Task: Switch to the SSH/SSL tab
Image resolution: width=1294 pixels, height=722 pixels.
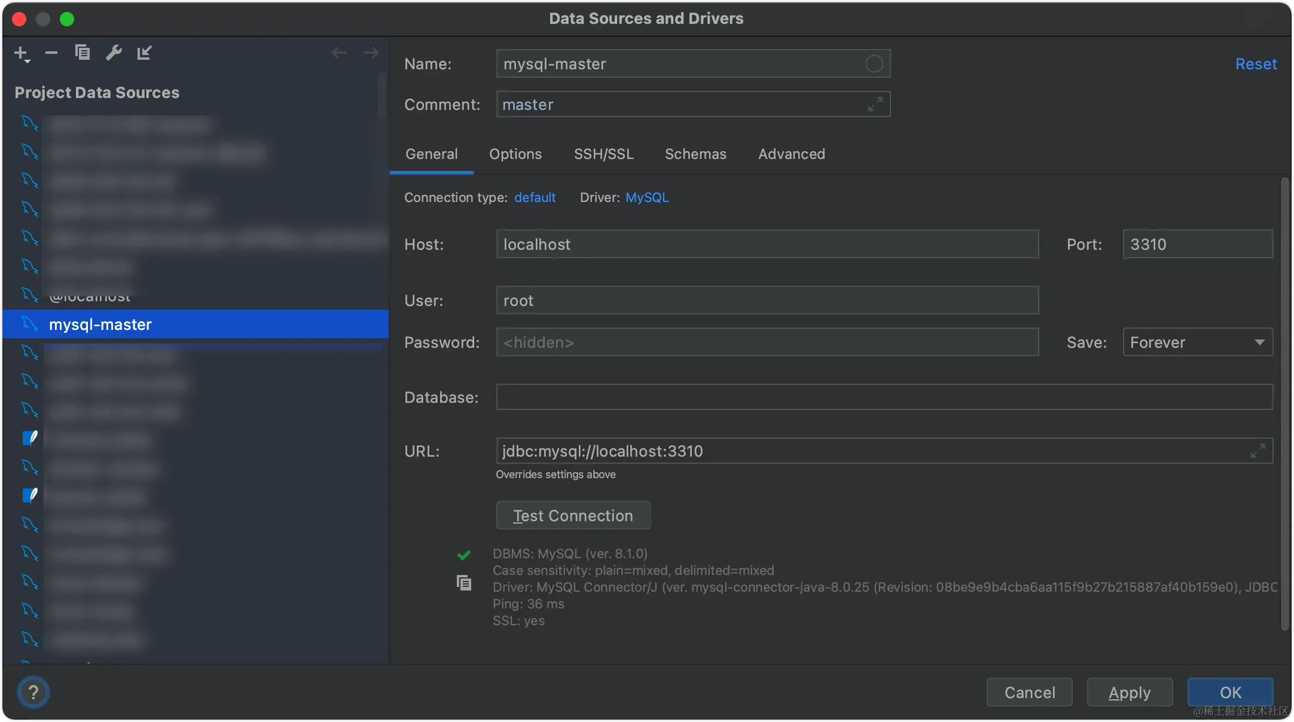Action: (x=603, y=154)
